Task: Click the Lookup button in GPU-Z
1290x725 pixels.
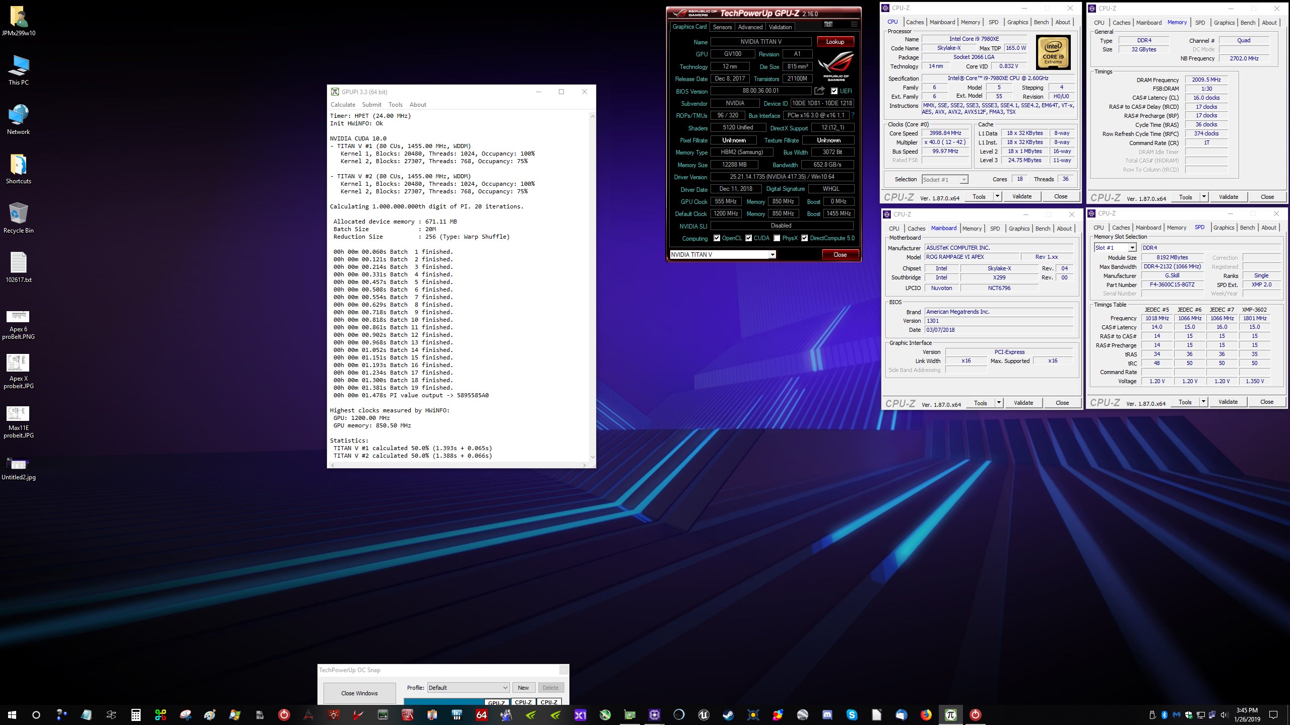Action: tap(835, 42)
